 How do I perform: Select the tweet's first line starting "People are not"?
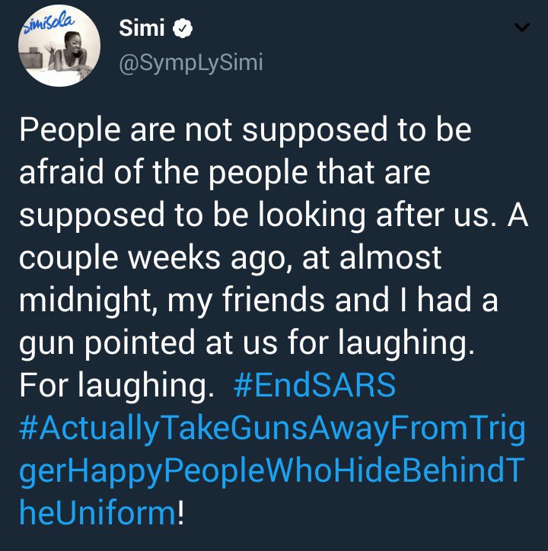(x=245, y=130)
